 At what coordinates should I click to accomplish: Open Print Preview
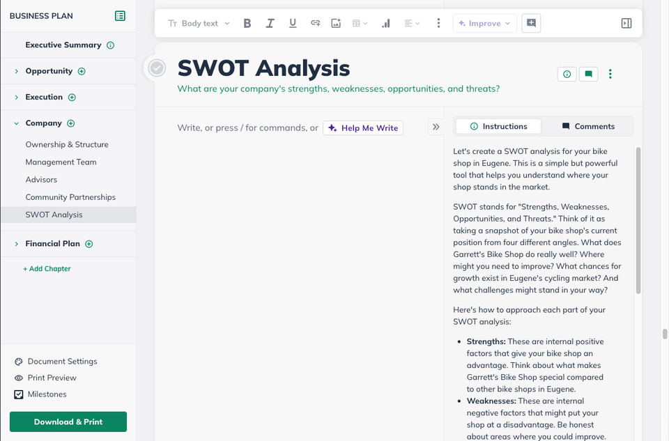point(45,378)
